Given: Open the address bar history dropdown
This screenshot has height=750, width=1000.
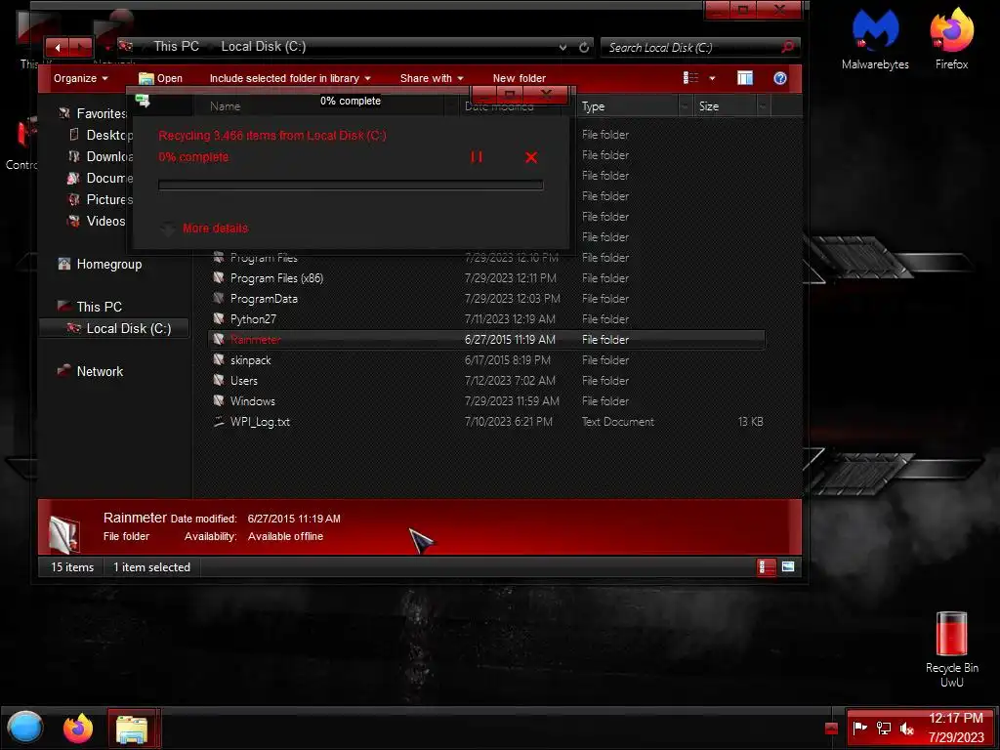Looking at the screenshot, I should click(562, 47).
